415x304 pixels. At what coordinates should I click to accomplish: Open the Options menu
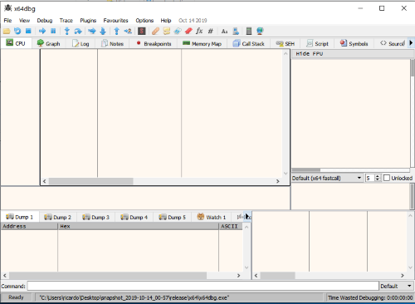(144, 21)
